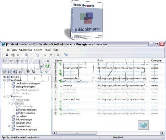Click the horizontal scrollbar thumb
166x140 pixels.
(x=76, y=133)
